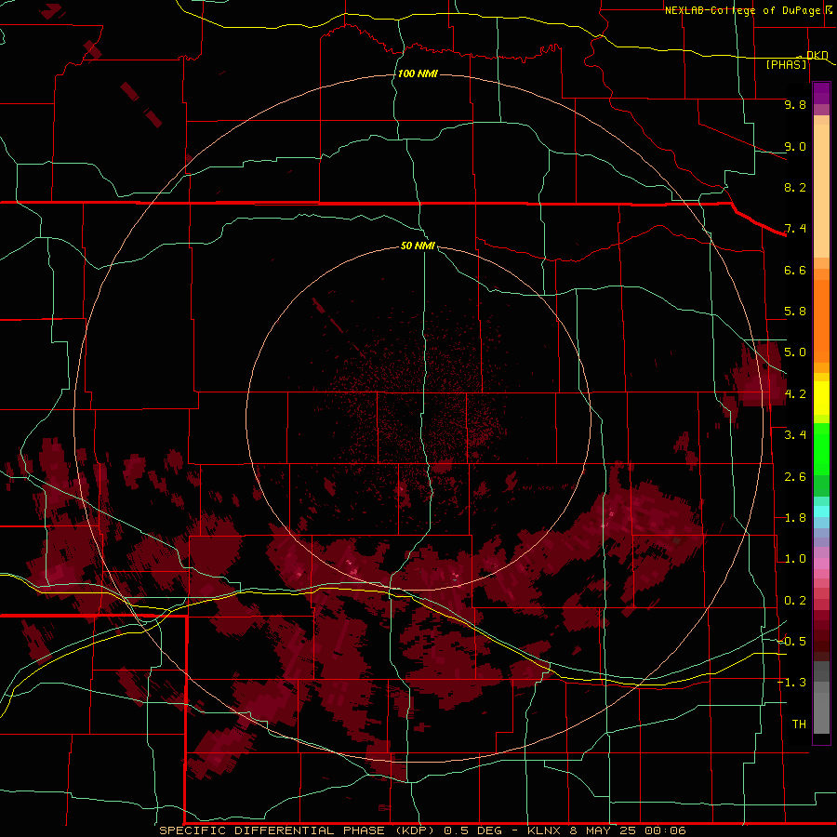Click the 5.0 scale value
The image size is (837, 837).
tap(795, 352)
